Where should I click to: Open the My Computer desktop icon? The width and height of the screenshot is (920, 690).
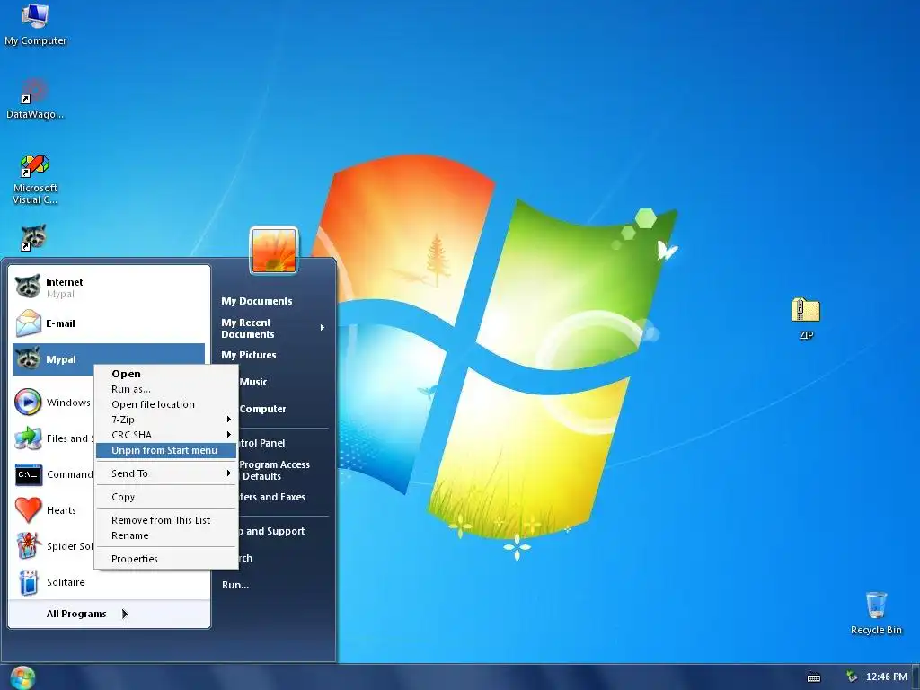point(35,25)
